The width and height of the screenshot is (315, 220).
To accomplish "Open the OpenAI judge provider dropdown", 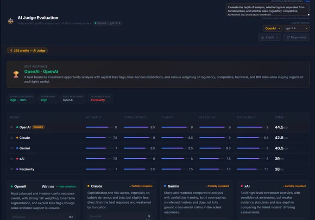I will tap(272, 28).
